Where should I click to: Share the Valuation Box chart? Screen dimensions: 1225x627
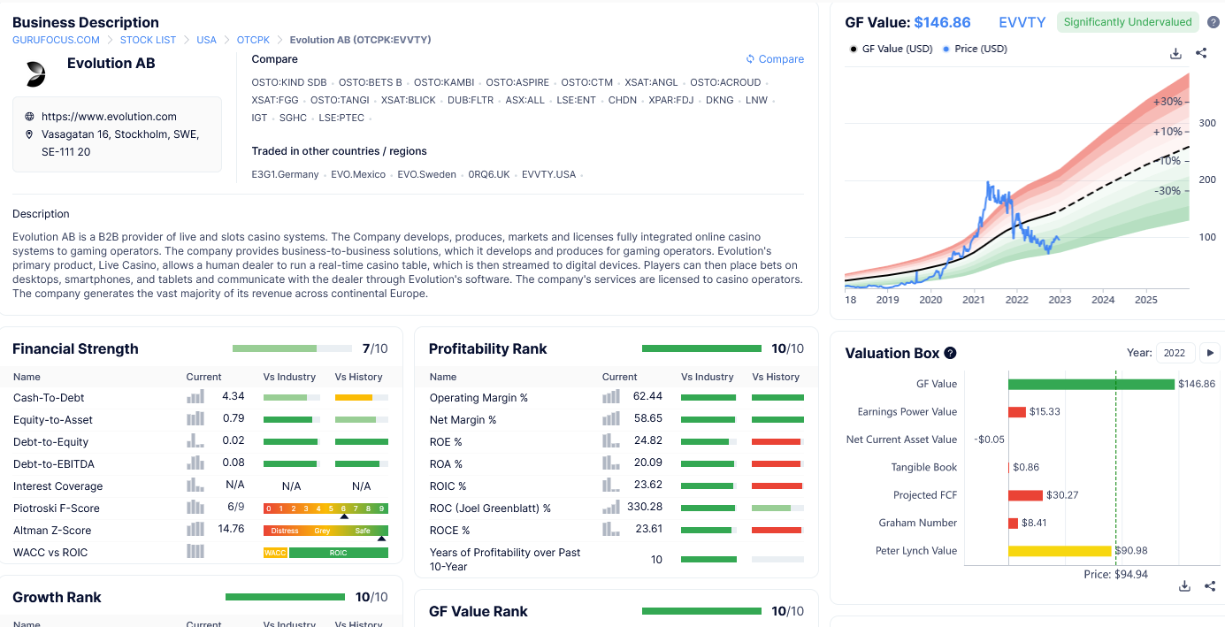[1210, 586]
